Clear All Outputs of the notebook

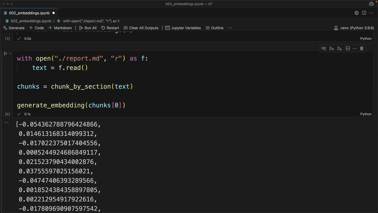coord(141,28)
